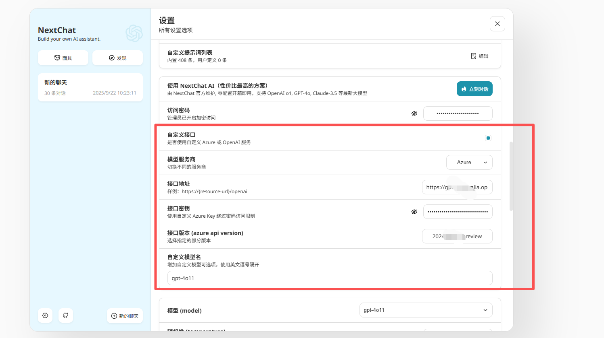Viewport: 604px width, 338px height.
Task: Click the Azure API version field
Action: (x=457, y=236)
